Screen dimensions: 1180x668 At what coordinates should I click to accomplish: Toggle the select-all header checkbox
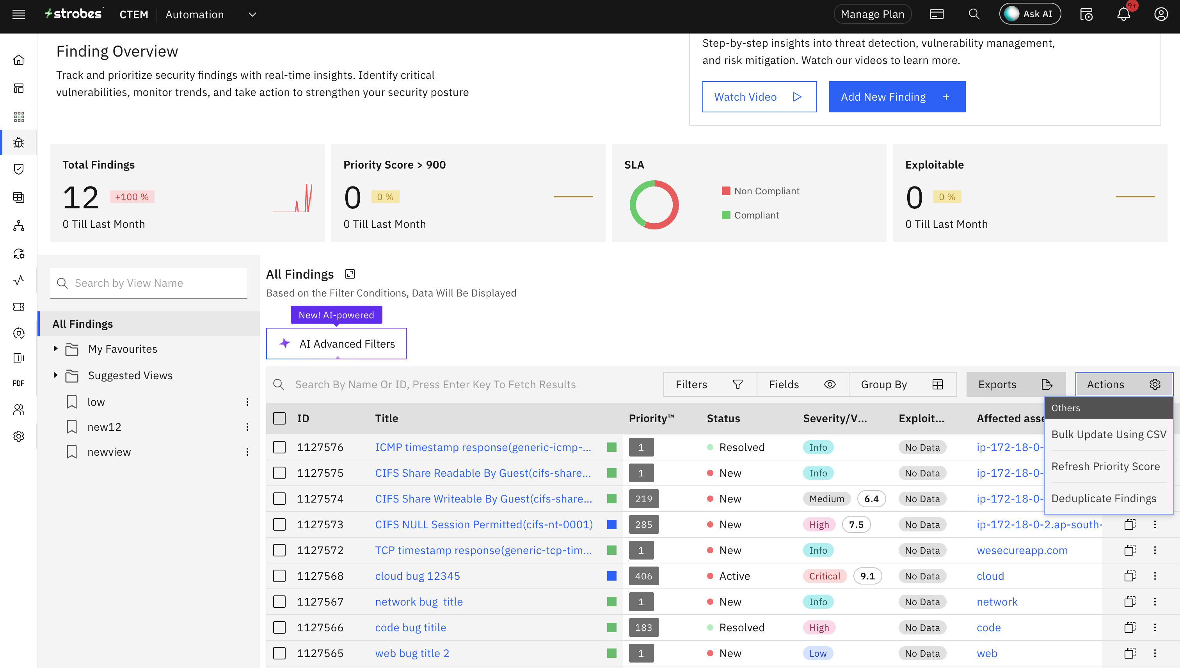tap(279, 418)
